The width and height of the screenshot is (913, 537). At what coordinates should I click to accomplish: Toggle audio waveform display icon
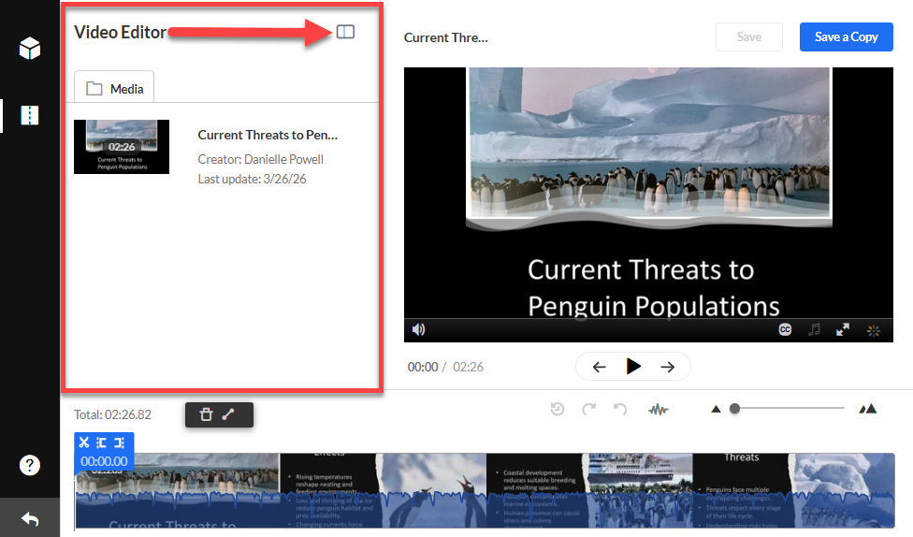click(659, 410)
